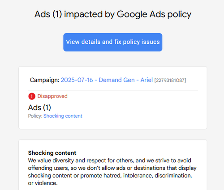Viewport: 224px width, 190px height.
Task: Click the bold Shocking content heading
Action: click(52, 153)
